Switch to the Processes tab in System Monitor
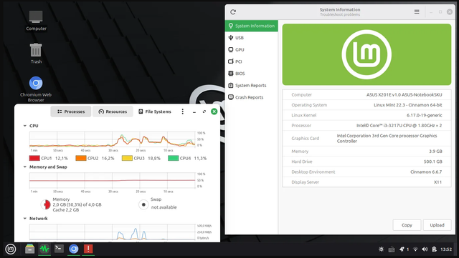 71,111
